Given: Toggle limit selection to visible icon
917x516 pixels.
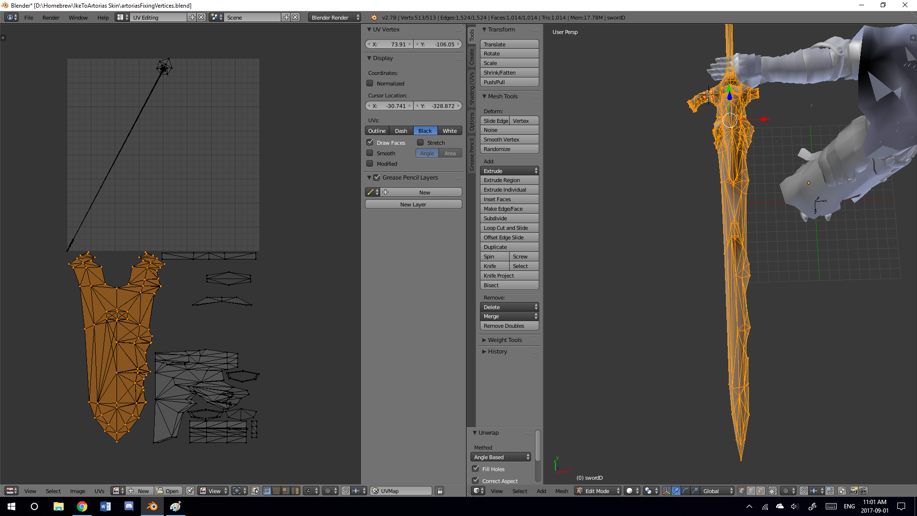Looking at the screenshot, I should 773,491.
